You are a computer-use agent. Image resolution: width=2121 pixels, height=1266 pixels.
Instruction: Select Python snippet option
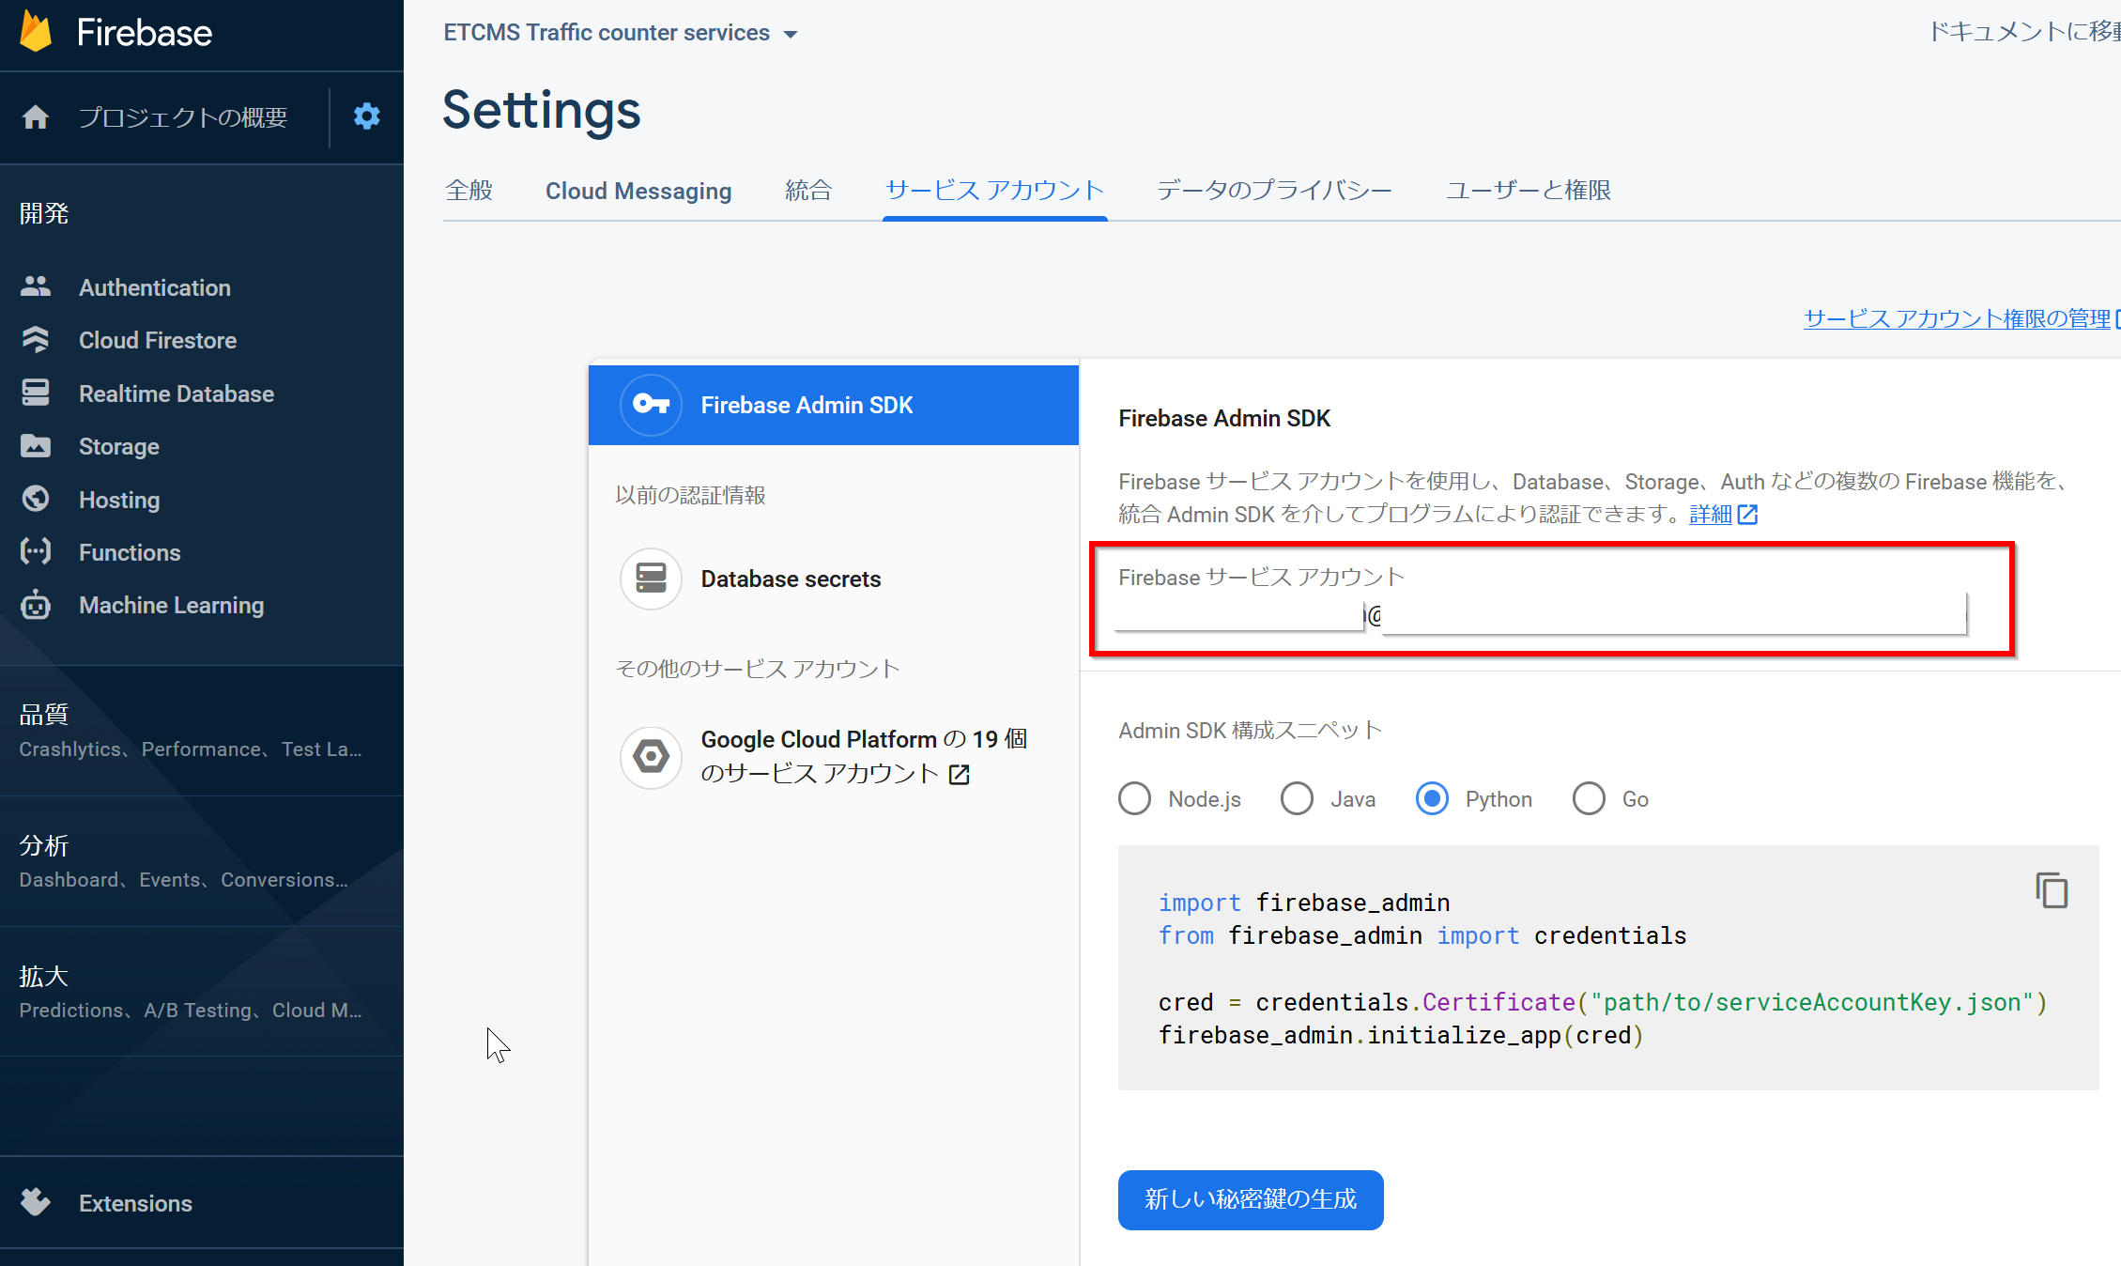(1432, 799)
